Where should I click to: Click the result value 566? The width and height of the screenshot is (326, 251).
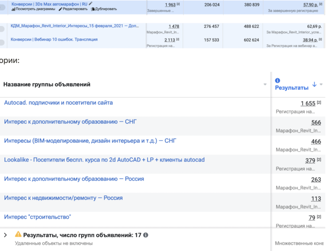pyautogui.click(x=316, y=122)
